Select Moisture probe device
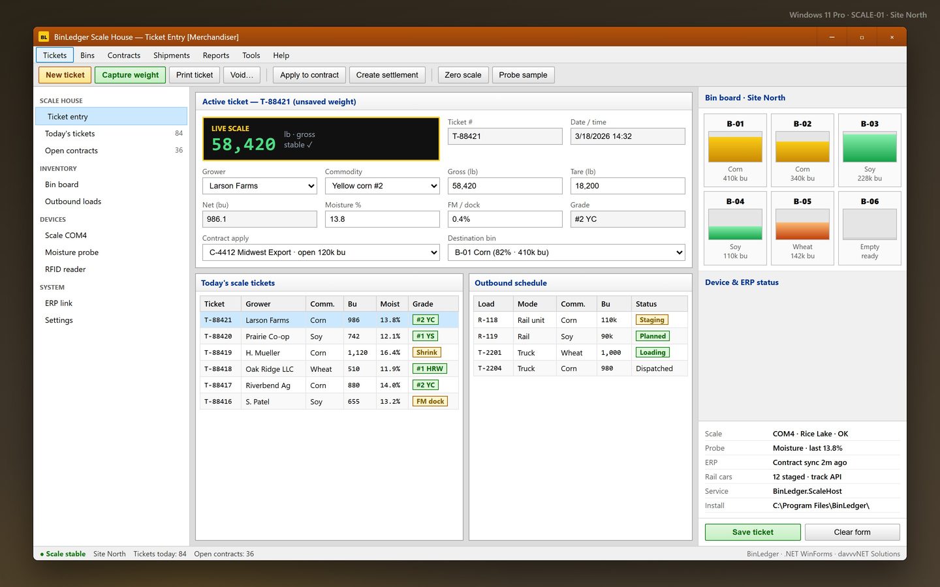940x587 pixels. pos(111,252)
